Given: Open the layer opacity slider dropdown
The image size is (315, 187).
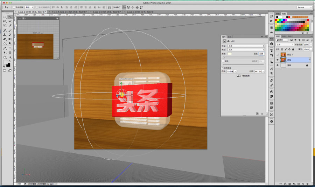Looking at the screenshot, I should (311, 44).
